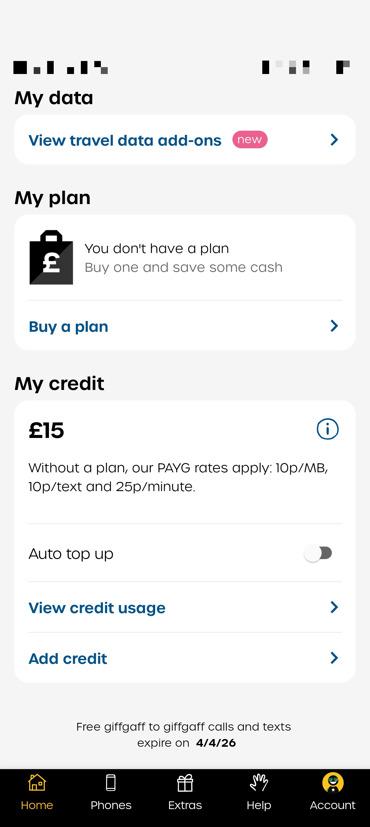Screen dimensions: 370x827
Task: Tap chevron beside View travel data add-ons
Action: coord(334,140)
